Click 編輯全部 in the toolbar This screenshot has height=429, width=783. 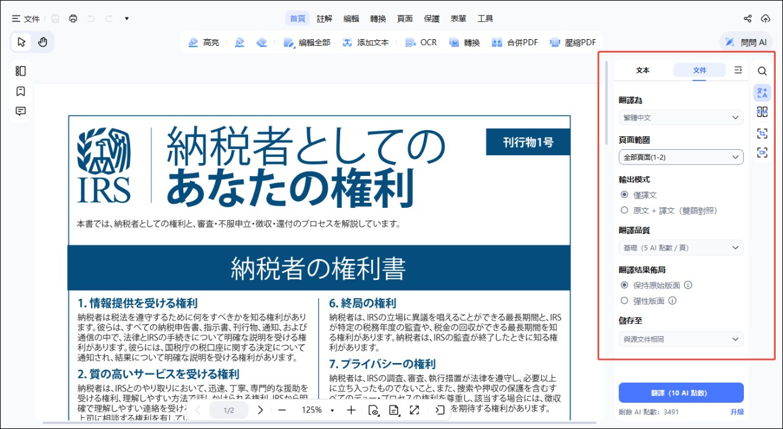click(x=307, y=43)
